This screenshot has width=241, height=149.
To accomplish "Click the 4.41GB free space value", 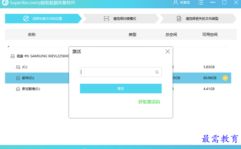I will click(209, 89).
